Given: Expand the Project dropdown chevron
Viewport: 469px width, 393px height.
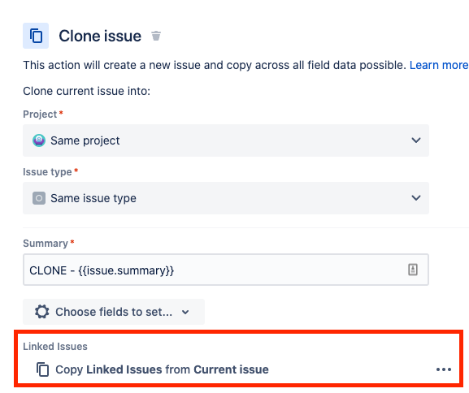Looking at the screenshot, I should pos(416,140).
